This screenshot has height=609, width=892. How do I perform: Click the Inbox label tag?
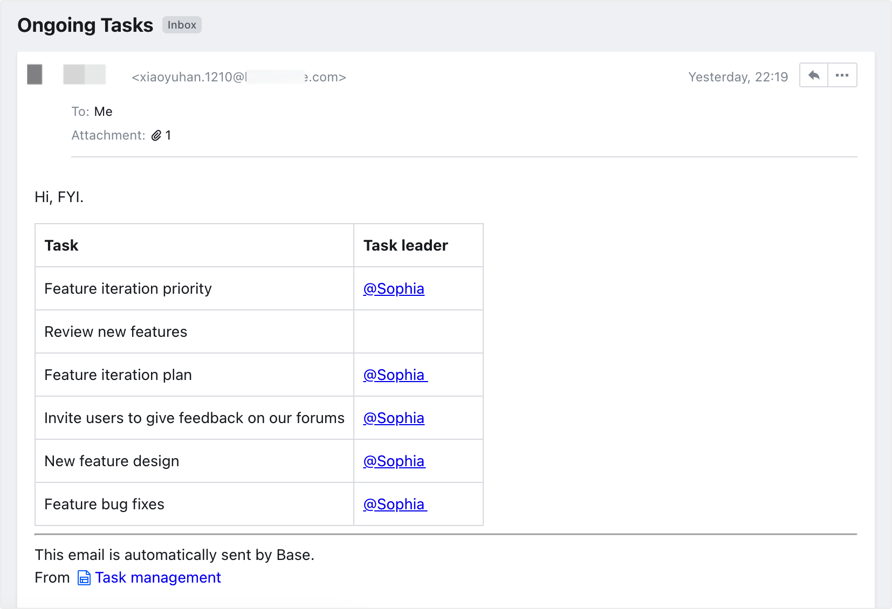182,25
